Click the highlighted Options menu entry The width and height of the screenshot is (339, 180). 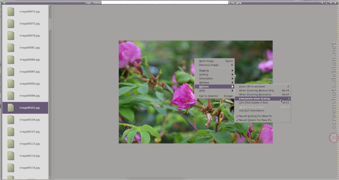point(214,87)
